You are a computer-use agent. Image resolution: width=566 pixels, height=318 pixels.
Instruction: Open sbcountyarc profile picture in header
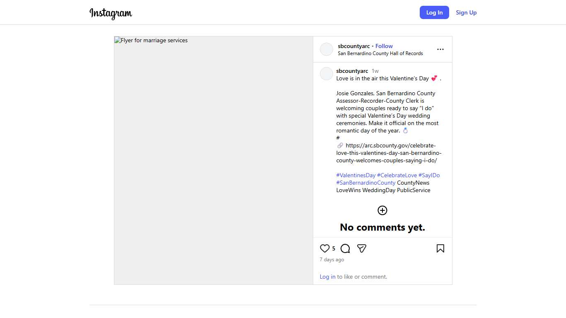click(327, 49)
